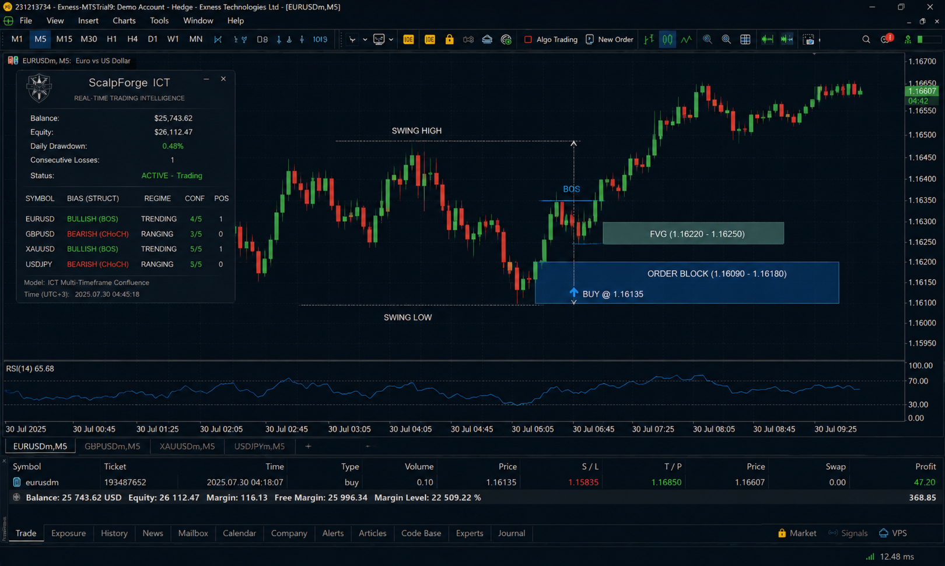945x566 pixels.
Task: Click the zoom in magnifier icon
Action: point(708,40)
